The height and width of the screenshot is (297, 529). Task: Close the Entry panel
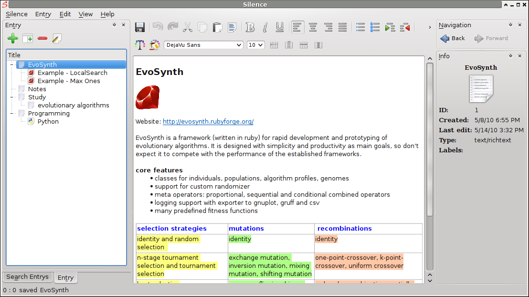[x=124, y=25]
